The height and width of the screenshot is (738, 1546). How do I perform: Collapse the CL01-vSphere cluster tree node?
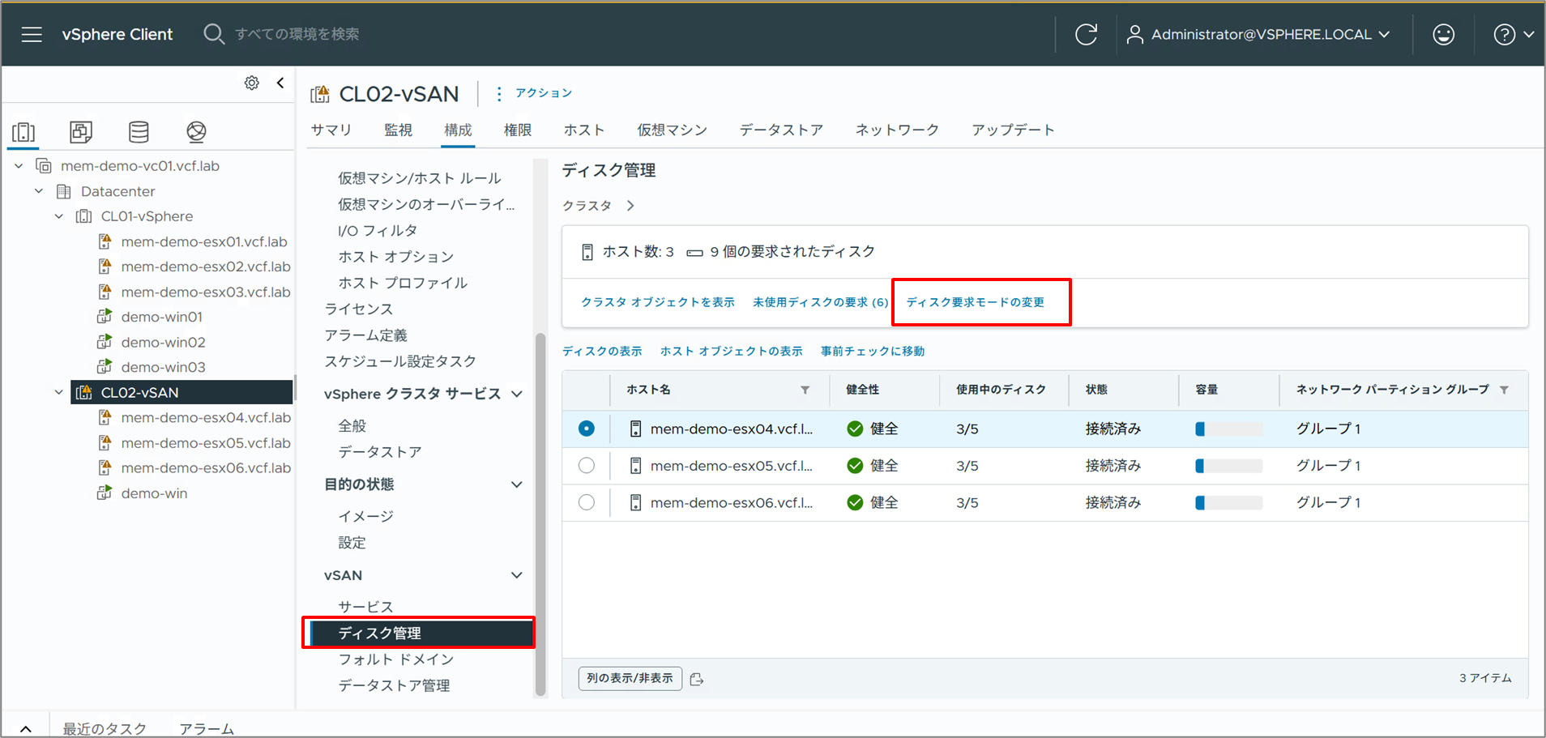(x=59, y=216)
